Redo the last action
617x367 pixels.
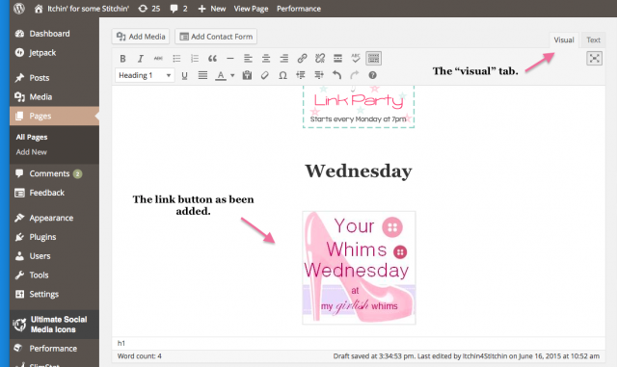355,75
